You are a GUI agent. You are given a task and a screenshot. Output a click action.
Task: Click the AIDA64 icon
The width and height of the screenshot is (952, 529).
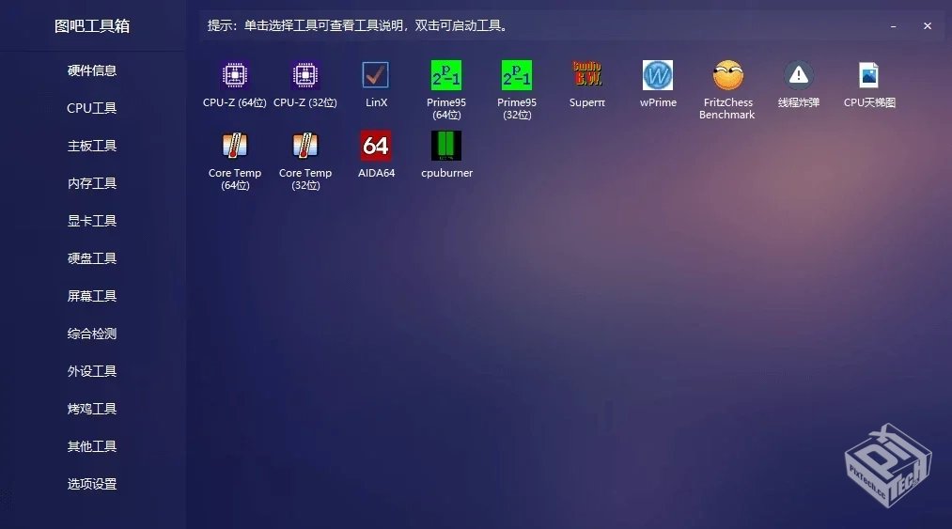[375, 146]
